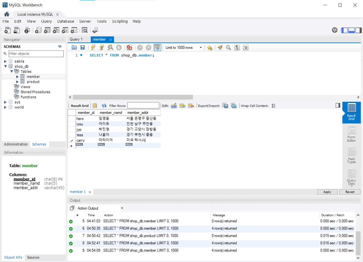
Task: Open the Database menu
Action: [65, 21]
